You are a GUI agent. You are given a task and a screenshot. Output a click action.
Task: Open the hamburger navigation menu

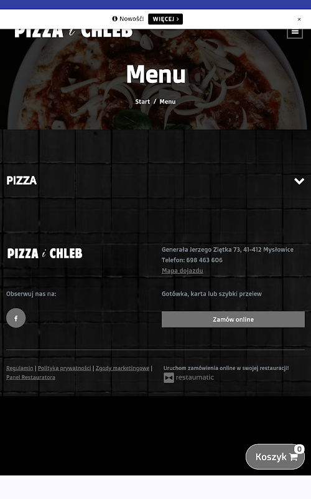(295, 32)
